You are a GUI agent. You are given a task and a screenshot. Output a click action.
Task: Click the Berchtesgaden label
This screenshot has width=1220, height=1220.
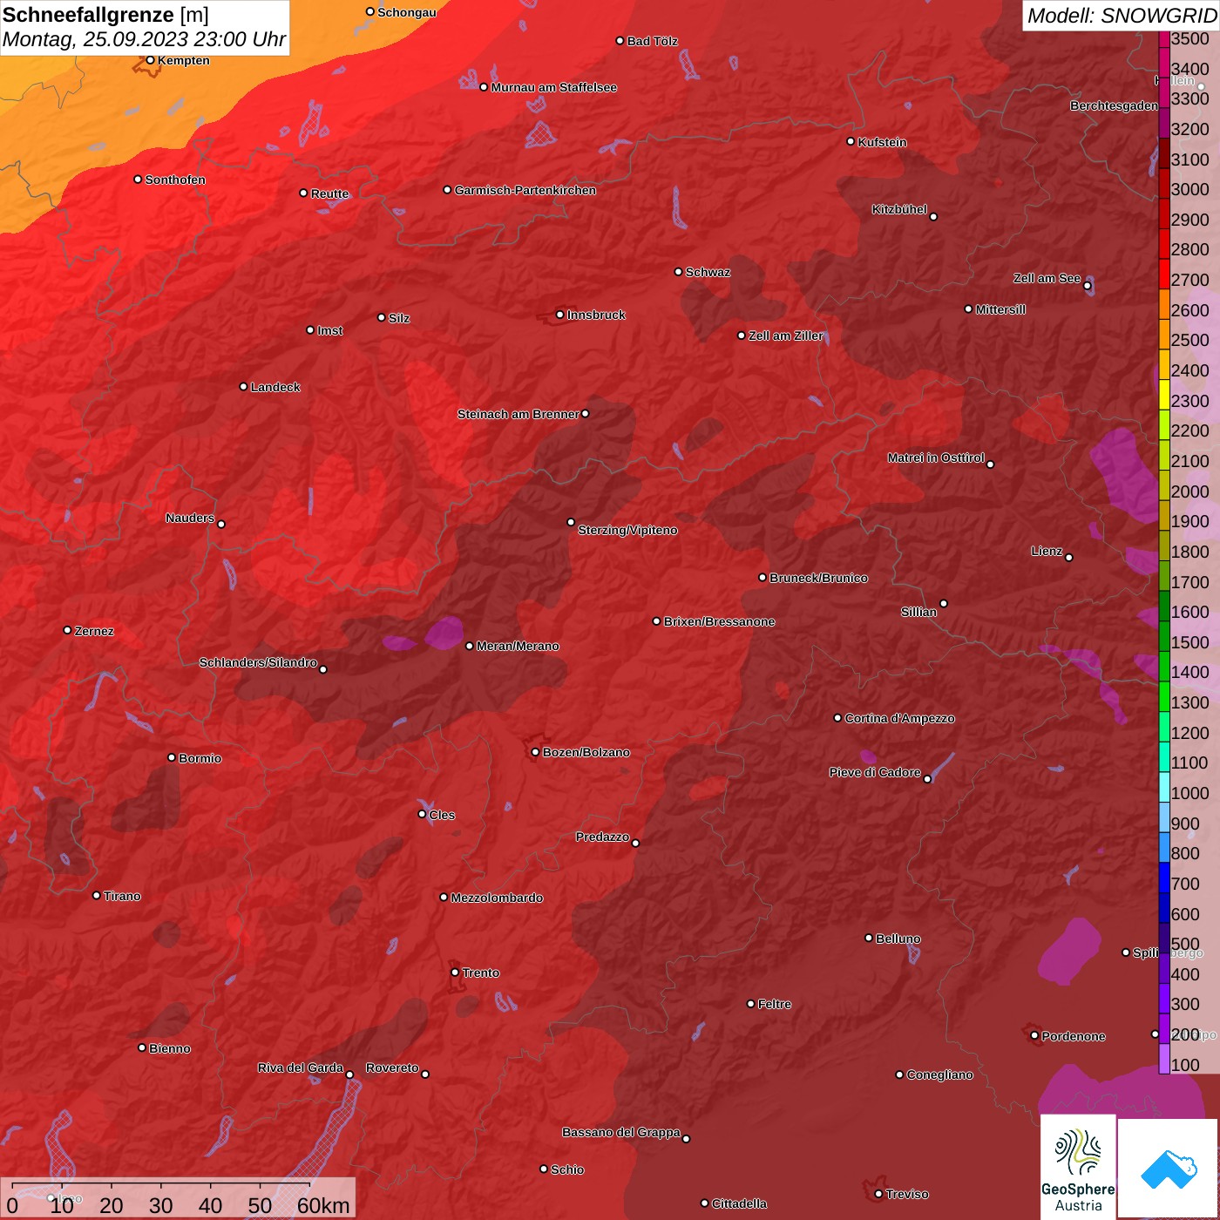pyautogui.click(x=1114, y=105)
